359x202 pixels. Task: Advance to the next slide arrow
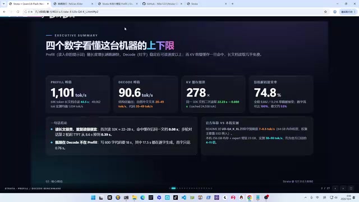coord(343,189)
